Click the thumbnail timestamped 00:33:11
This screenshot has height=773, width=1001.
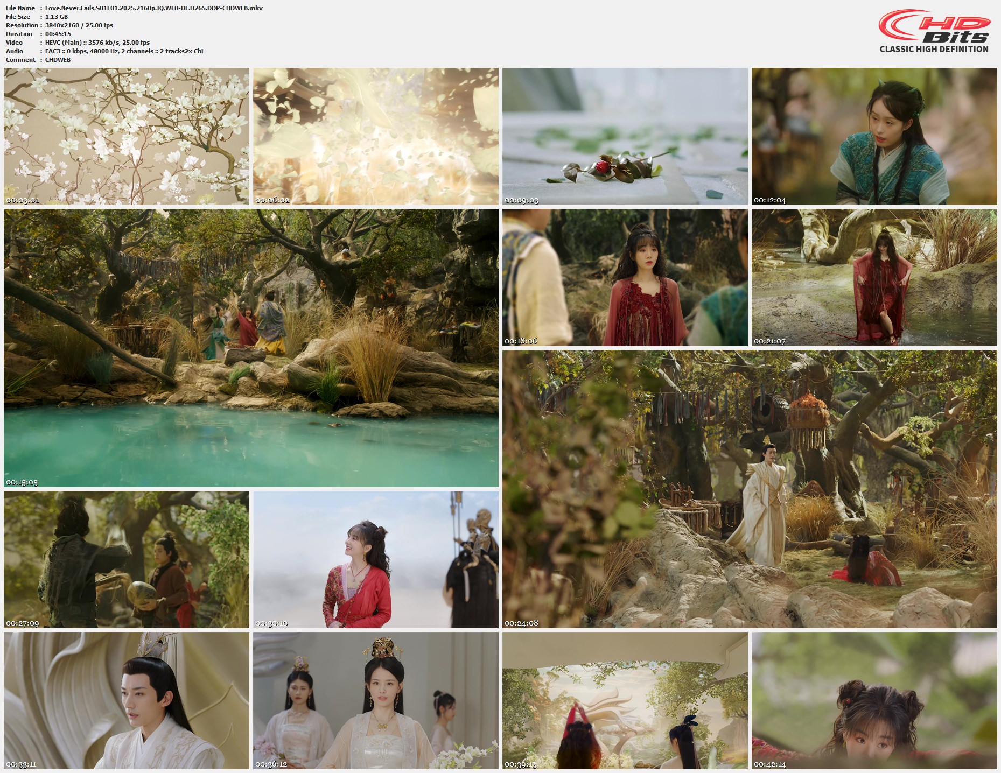click(x=127, y=701)
